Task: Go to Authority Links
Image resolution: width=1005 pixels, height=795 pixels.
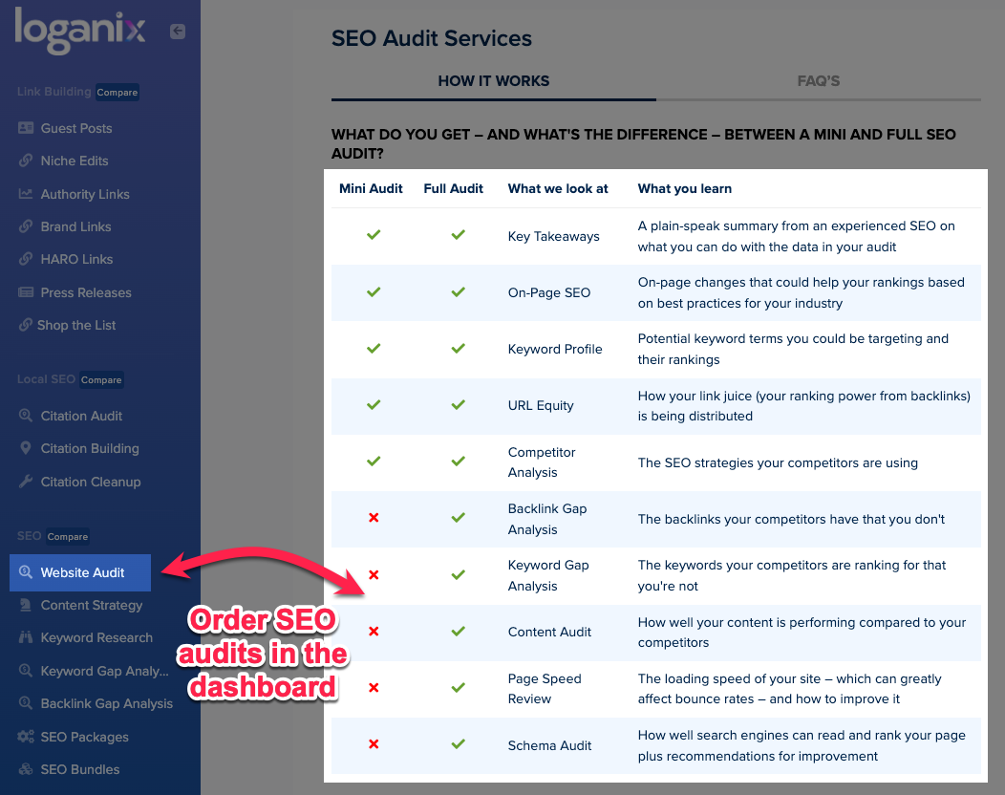Action: pos(85,194)
